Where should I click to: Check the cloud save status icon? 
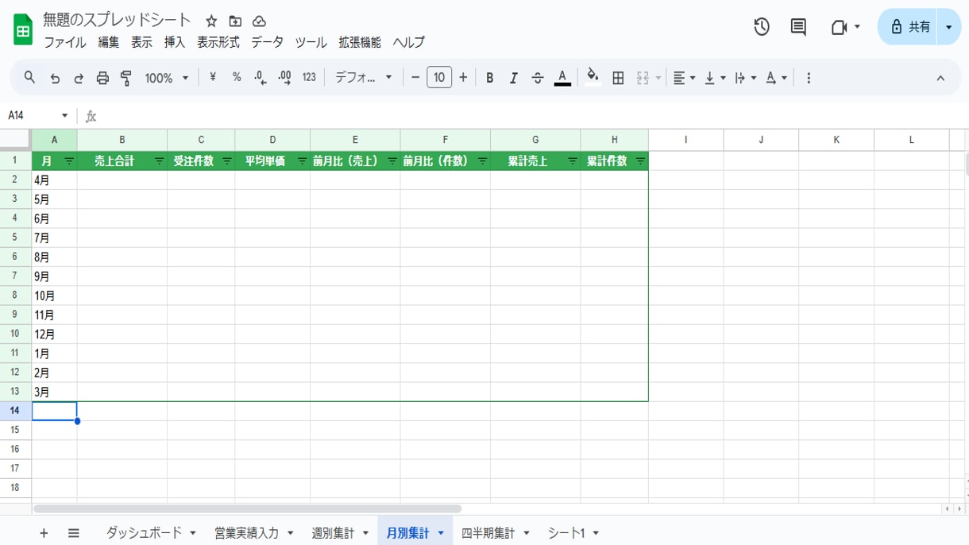259,21
